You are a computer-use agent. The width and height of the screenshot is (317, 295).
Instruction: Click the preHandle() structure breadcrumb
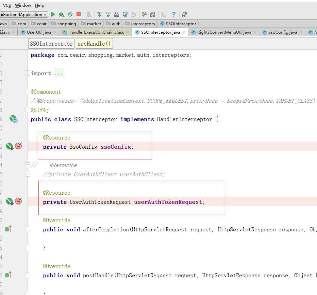coord(94,44)
